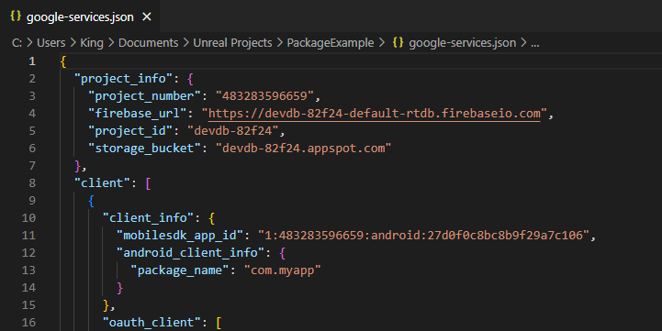This screenshot has width=662, height=331.
Task: Click the value "com.myapp"
Action: click(x=283, y=270)
